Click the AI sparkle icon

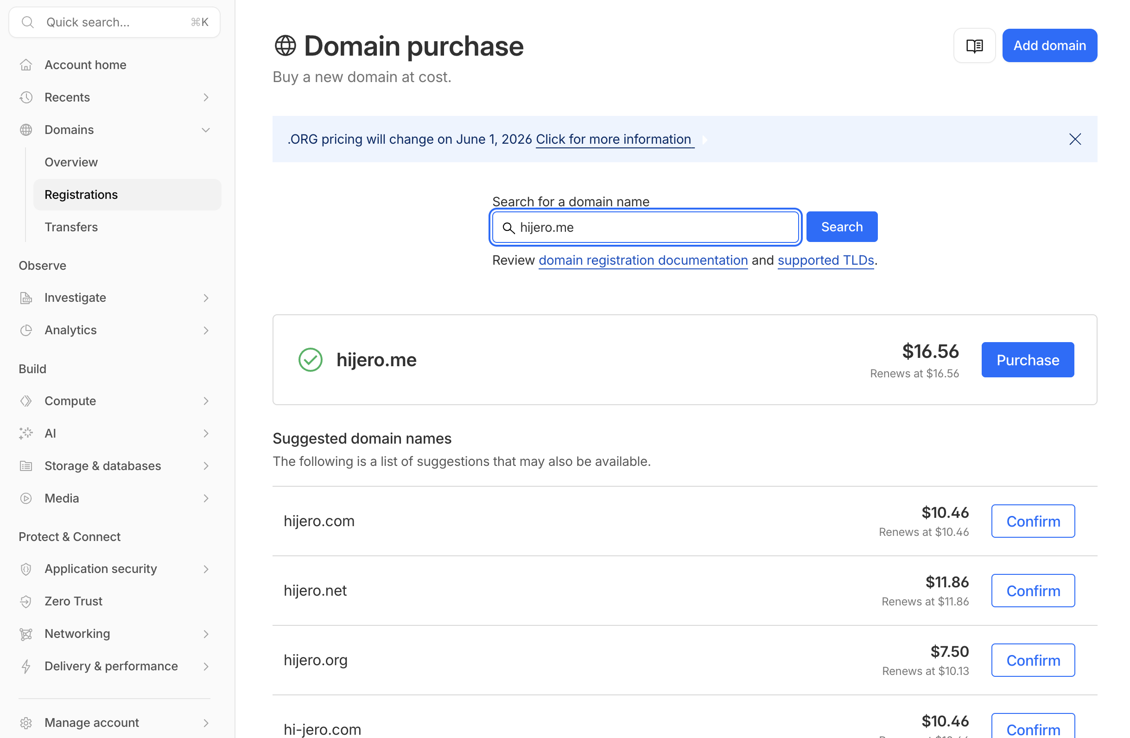[26, 433]
